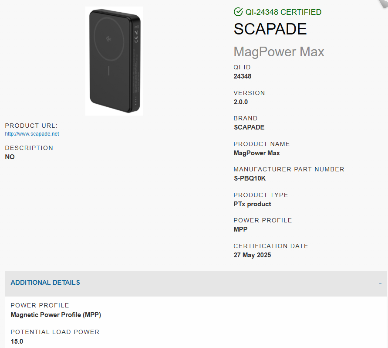Click the MagPower Max grey product title
The height and width of the screenshot is (348, 388).
279,52
